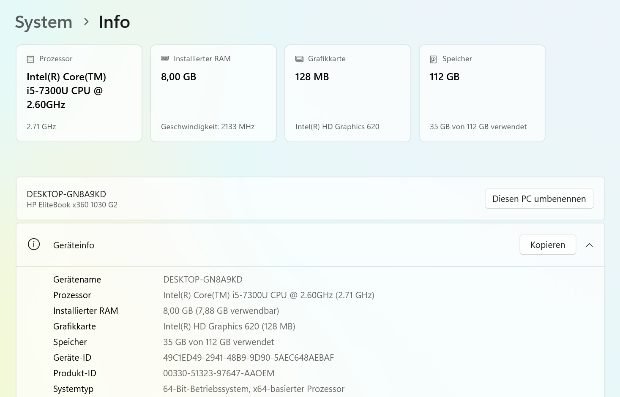This screenshot has width=620, height=397.
Task: Collapse the Geräteinfo section with the chevron
Action: click(590, 245)
